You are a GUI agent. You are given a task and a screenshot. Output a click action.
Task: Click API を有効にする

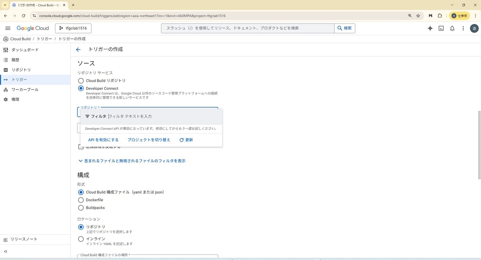[x=103, y=140]
